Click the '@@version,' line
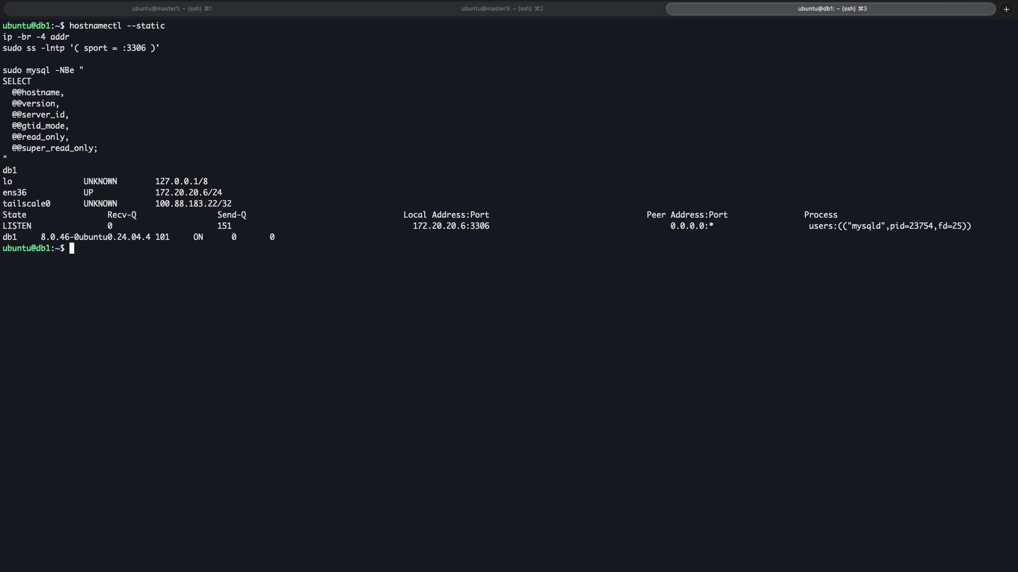 (36, 104)
